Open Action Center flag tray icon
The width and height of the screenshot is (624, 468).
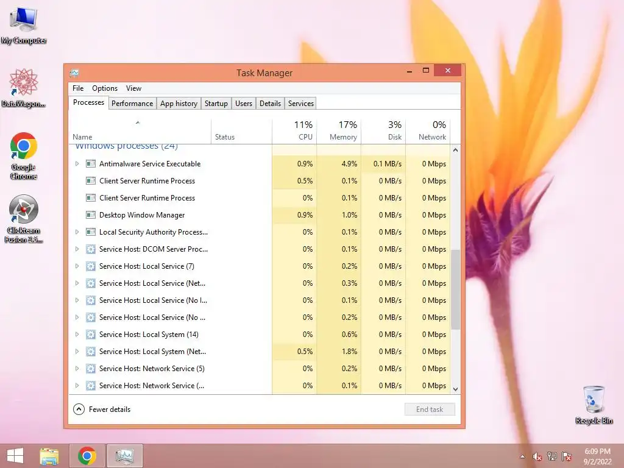click(x=567, y=456)
